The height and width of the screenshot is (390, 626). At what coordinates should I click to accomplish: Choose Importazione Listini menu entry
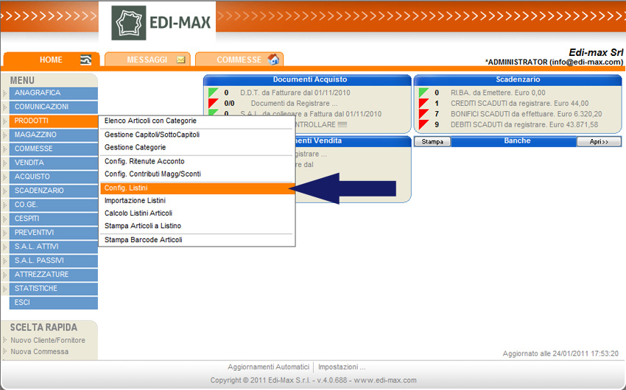(135, 201)
